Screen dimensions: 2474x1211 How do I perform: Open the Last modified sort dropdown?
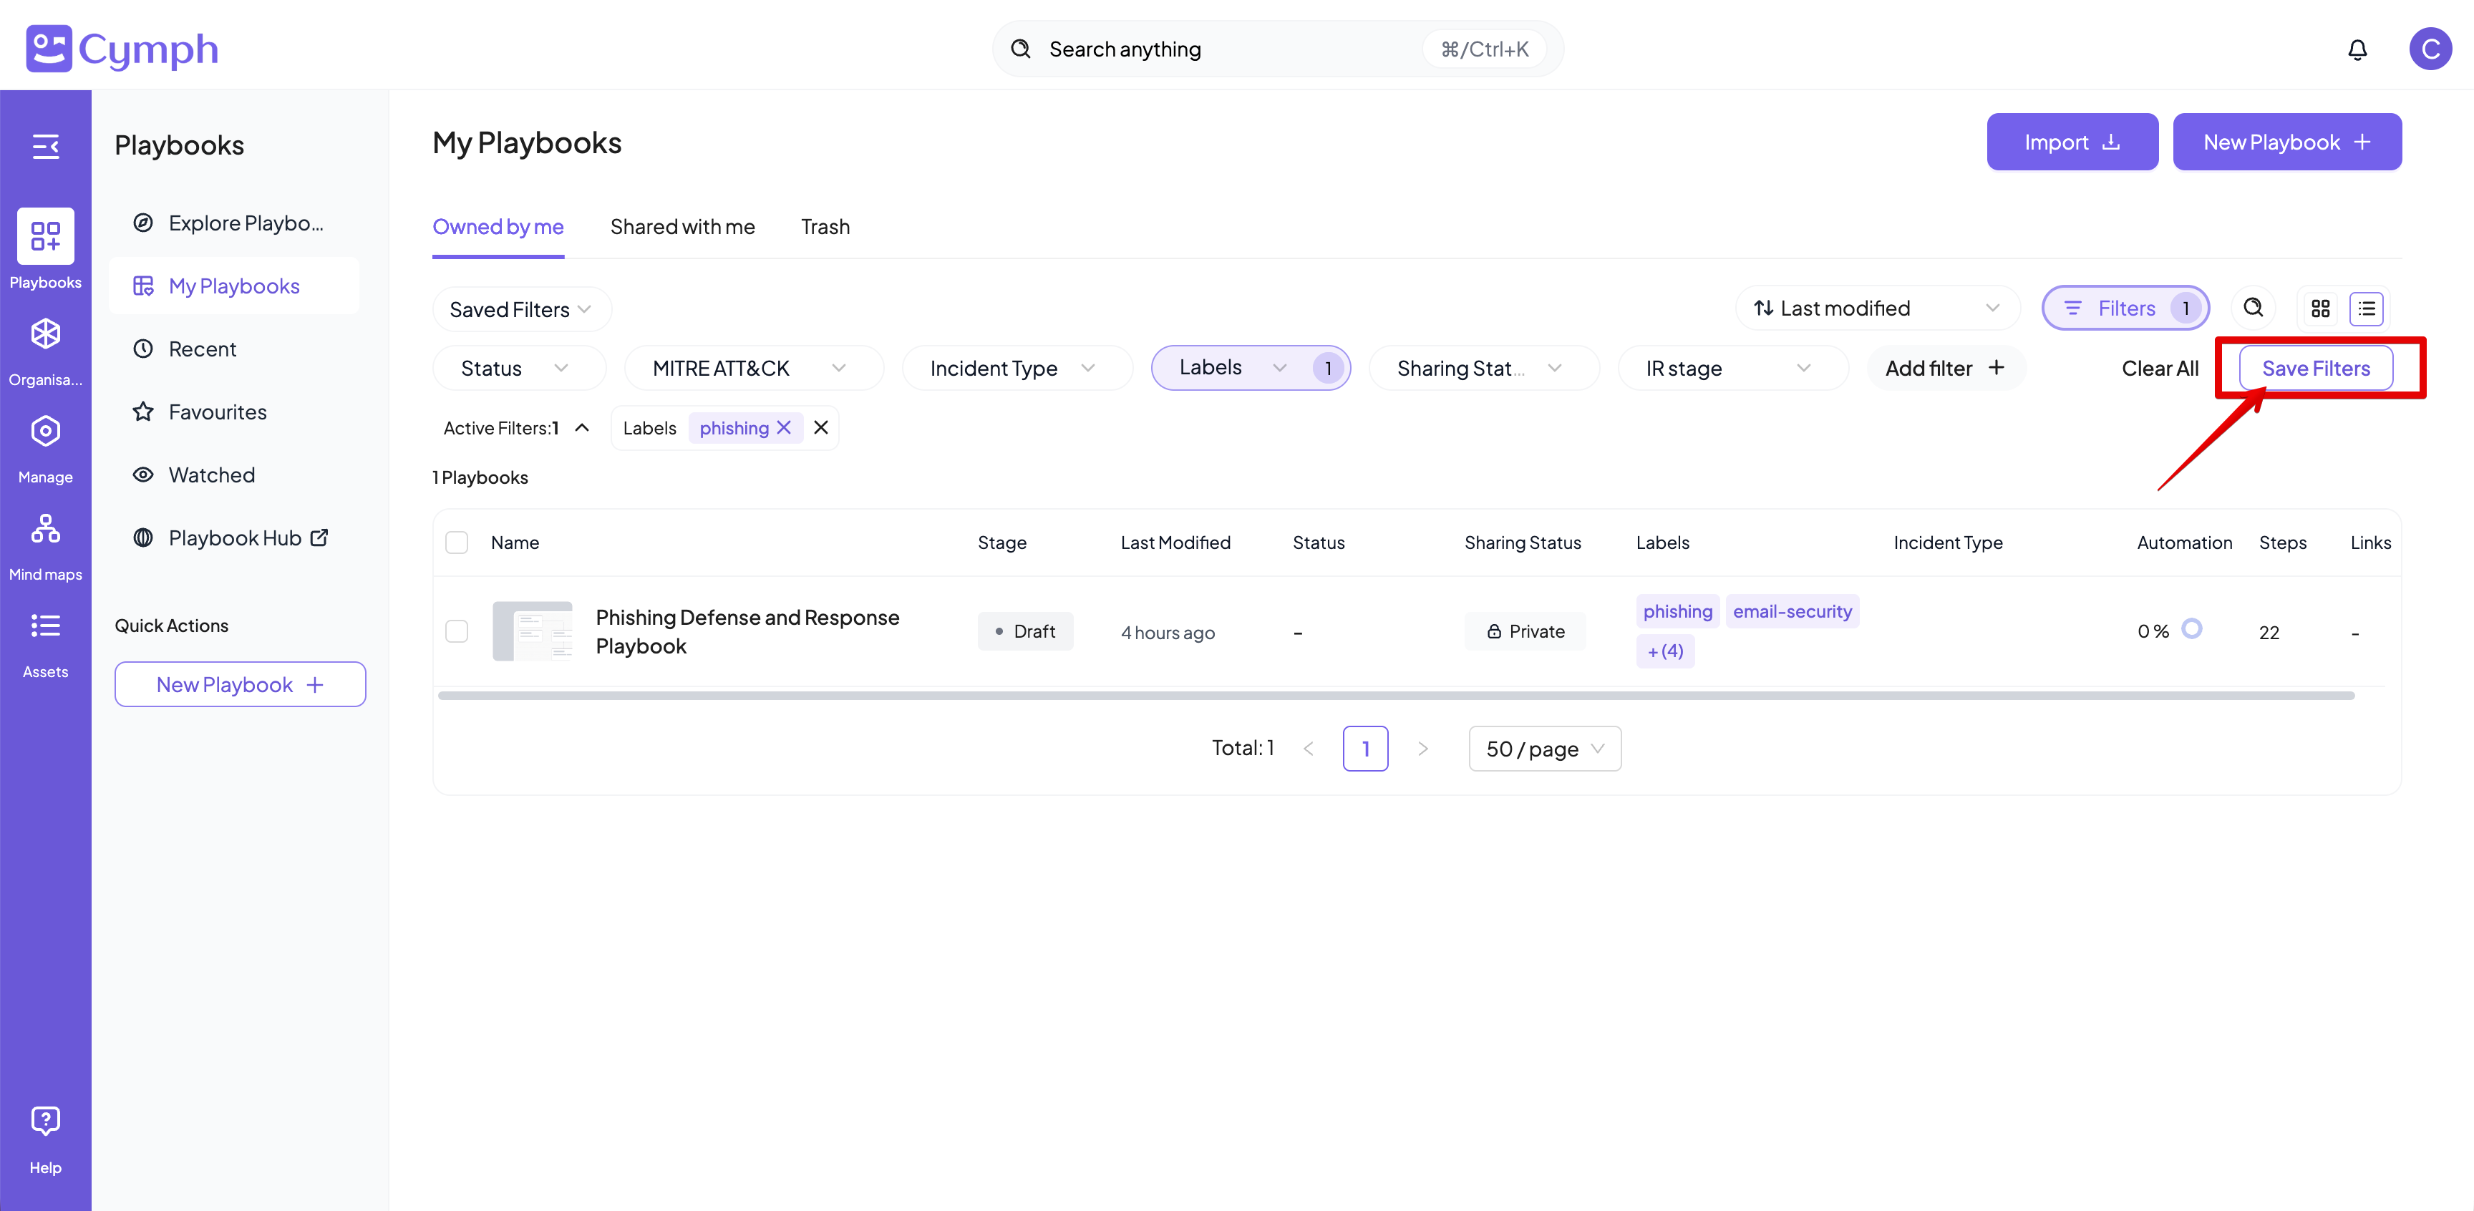pos(1877,308)
